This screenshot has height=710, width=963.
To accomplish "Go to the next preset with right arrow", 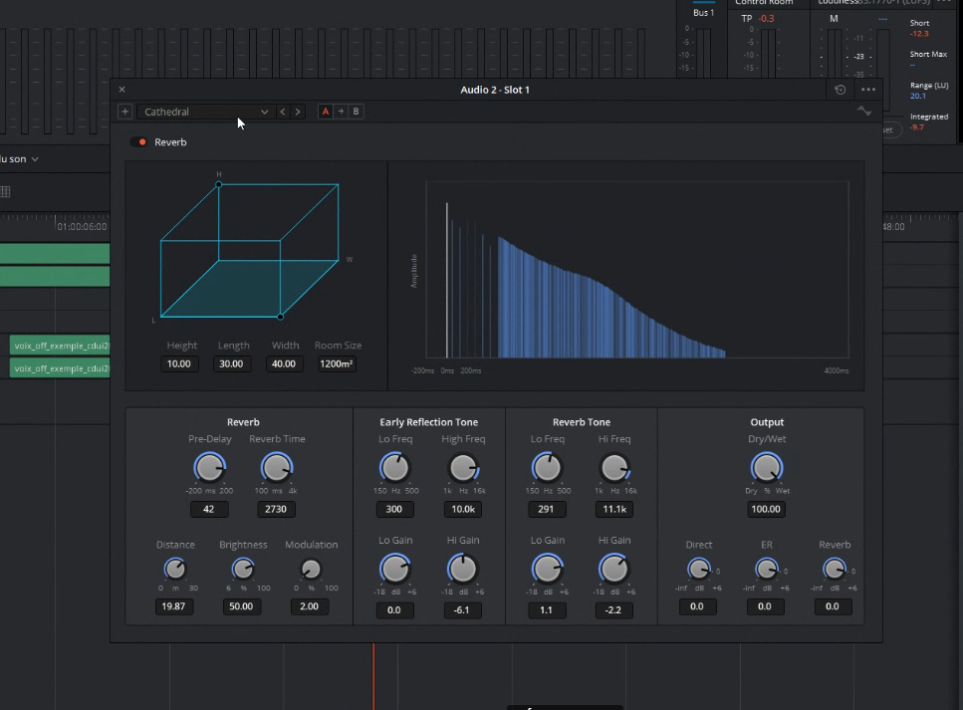I will coord(297,112).
